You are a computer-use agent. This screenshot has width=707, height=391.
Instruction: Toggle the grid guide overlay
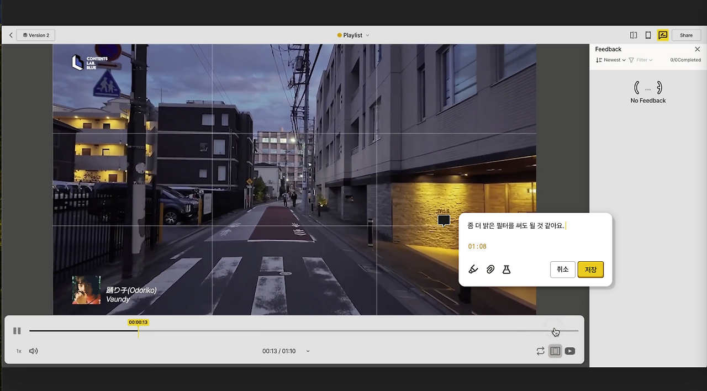click(555, 351)
